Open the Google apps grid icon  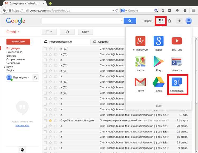click(x=161, y=21)
